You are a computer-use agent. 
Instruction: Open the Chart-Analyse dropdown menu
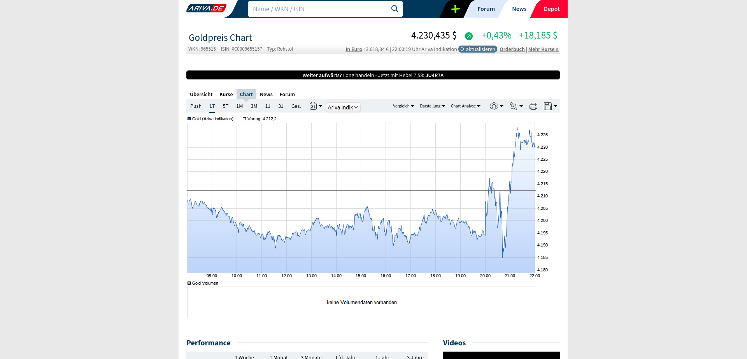tap(465, 106)
